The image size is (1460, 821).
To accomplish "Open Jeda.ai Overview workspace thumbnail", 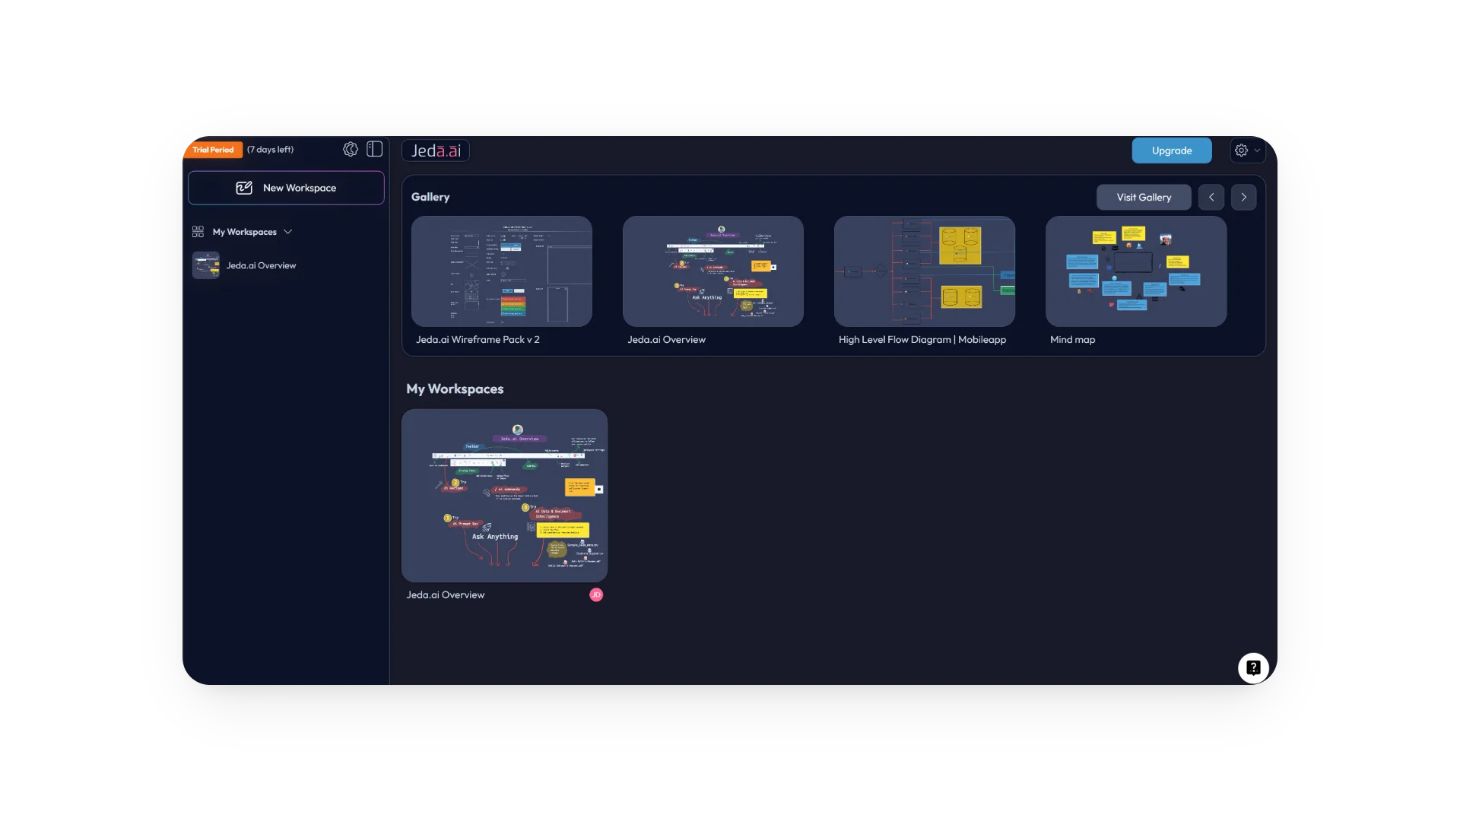I will (x=504, y=495).
